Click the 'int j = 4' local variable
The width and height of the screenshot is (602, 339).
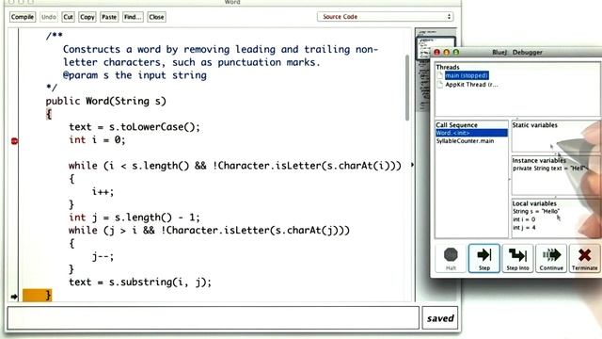pyautogui.click(x=524, y=228)
